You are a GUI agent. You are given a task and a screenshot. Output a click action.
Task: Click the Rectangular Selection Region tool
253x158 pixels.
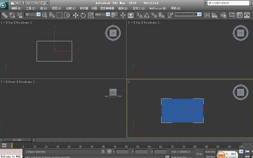click(x=59, y=15)
